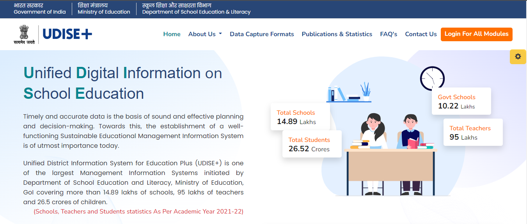Open the About Us dropdown arrow
Image resolution: width=527 pixels, height=224 pixels.
(x=220, y=34)
